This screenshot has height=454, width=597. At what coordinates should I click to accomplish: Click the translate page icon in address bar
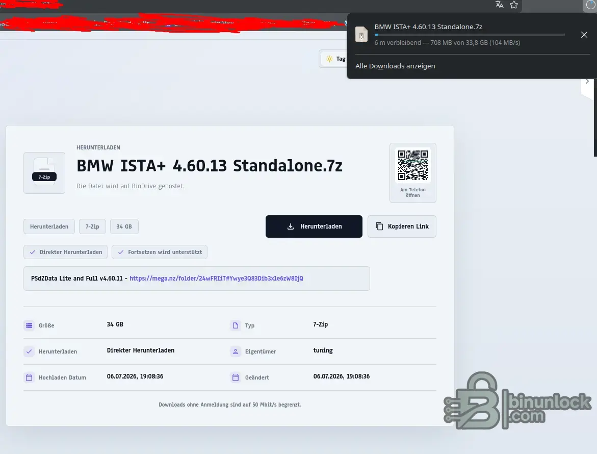click(499, 5)
